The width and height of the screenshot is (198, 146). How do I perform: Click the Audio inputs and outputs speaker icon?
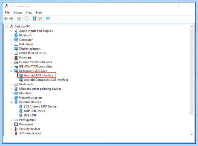pyautogui.click(x=16, y=31)
